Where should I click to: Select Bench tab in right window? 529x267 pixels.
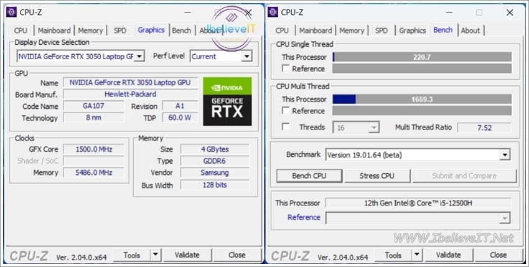click(x=443, y=30)
